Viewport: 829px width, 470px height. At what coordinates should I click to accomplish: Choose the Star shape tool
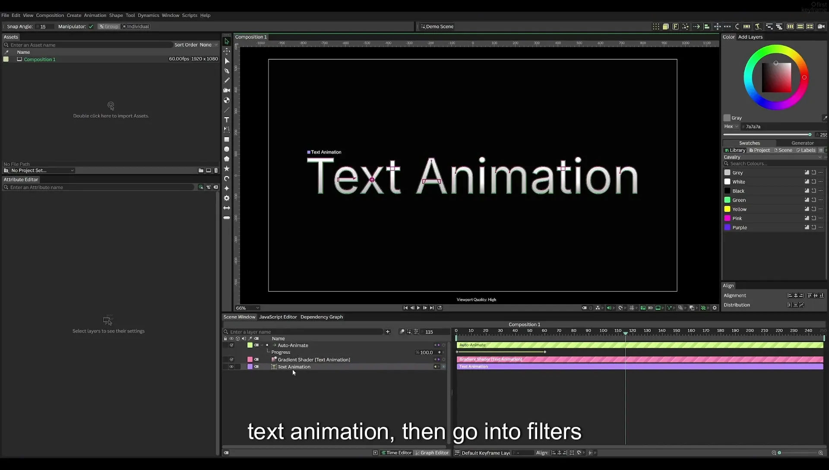point(227,168)
